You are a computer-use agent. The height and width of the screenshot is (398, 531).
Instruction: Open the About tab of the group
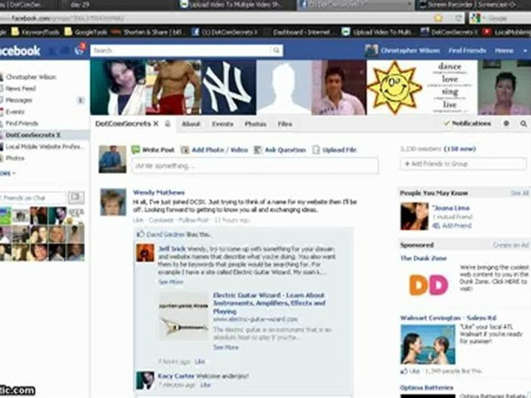pos(191,124)
